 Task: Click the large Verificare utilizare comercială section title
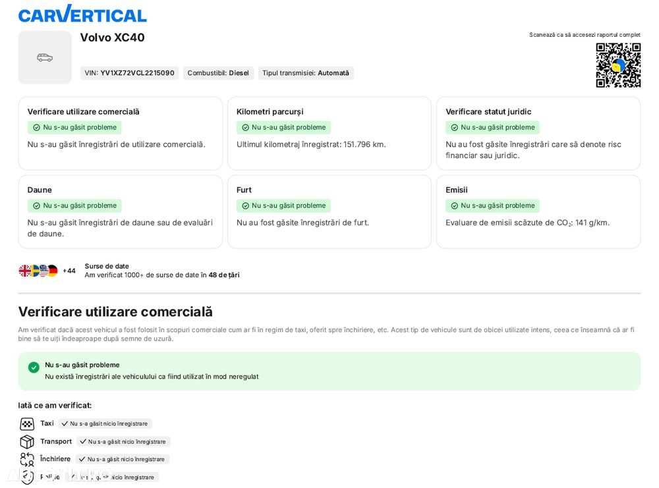point(115,312)
